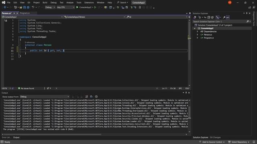
Task: Click the Open File toolbar icon
Action: pos(21,7)
